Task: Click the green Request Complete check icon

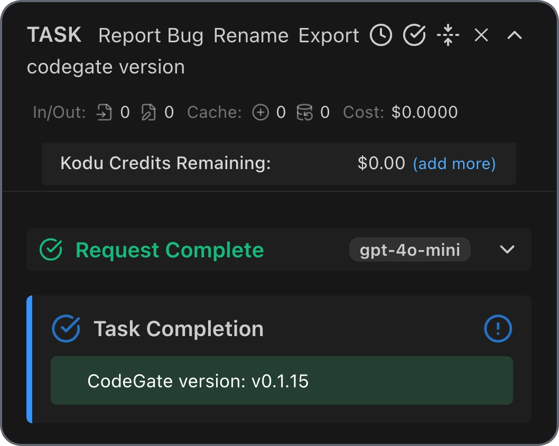Action: [x=51, y=249]
